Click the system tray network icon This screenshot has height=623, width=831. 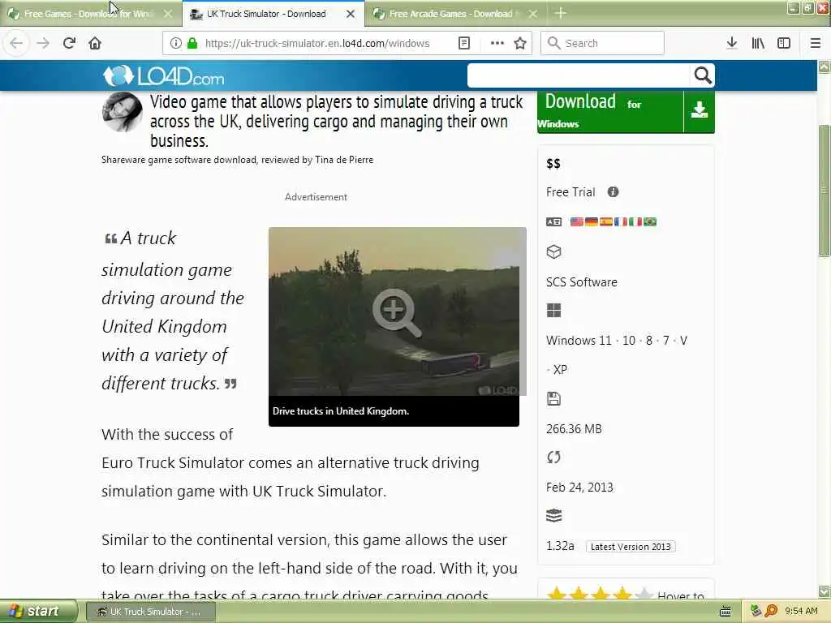click(x=756, y=611)
